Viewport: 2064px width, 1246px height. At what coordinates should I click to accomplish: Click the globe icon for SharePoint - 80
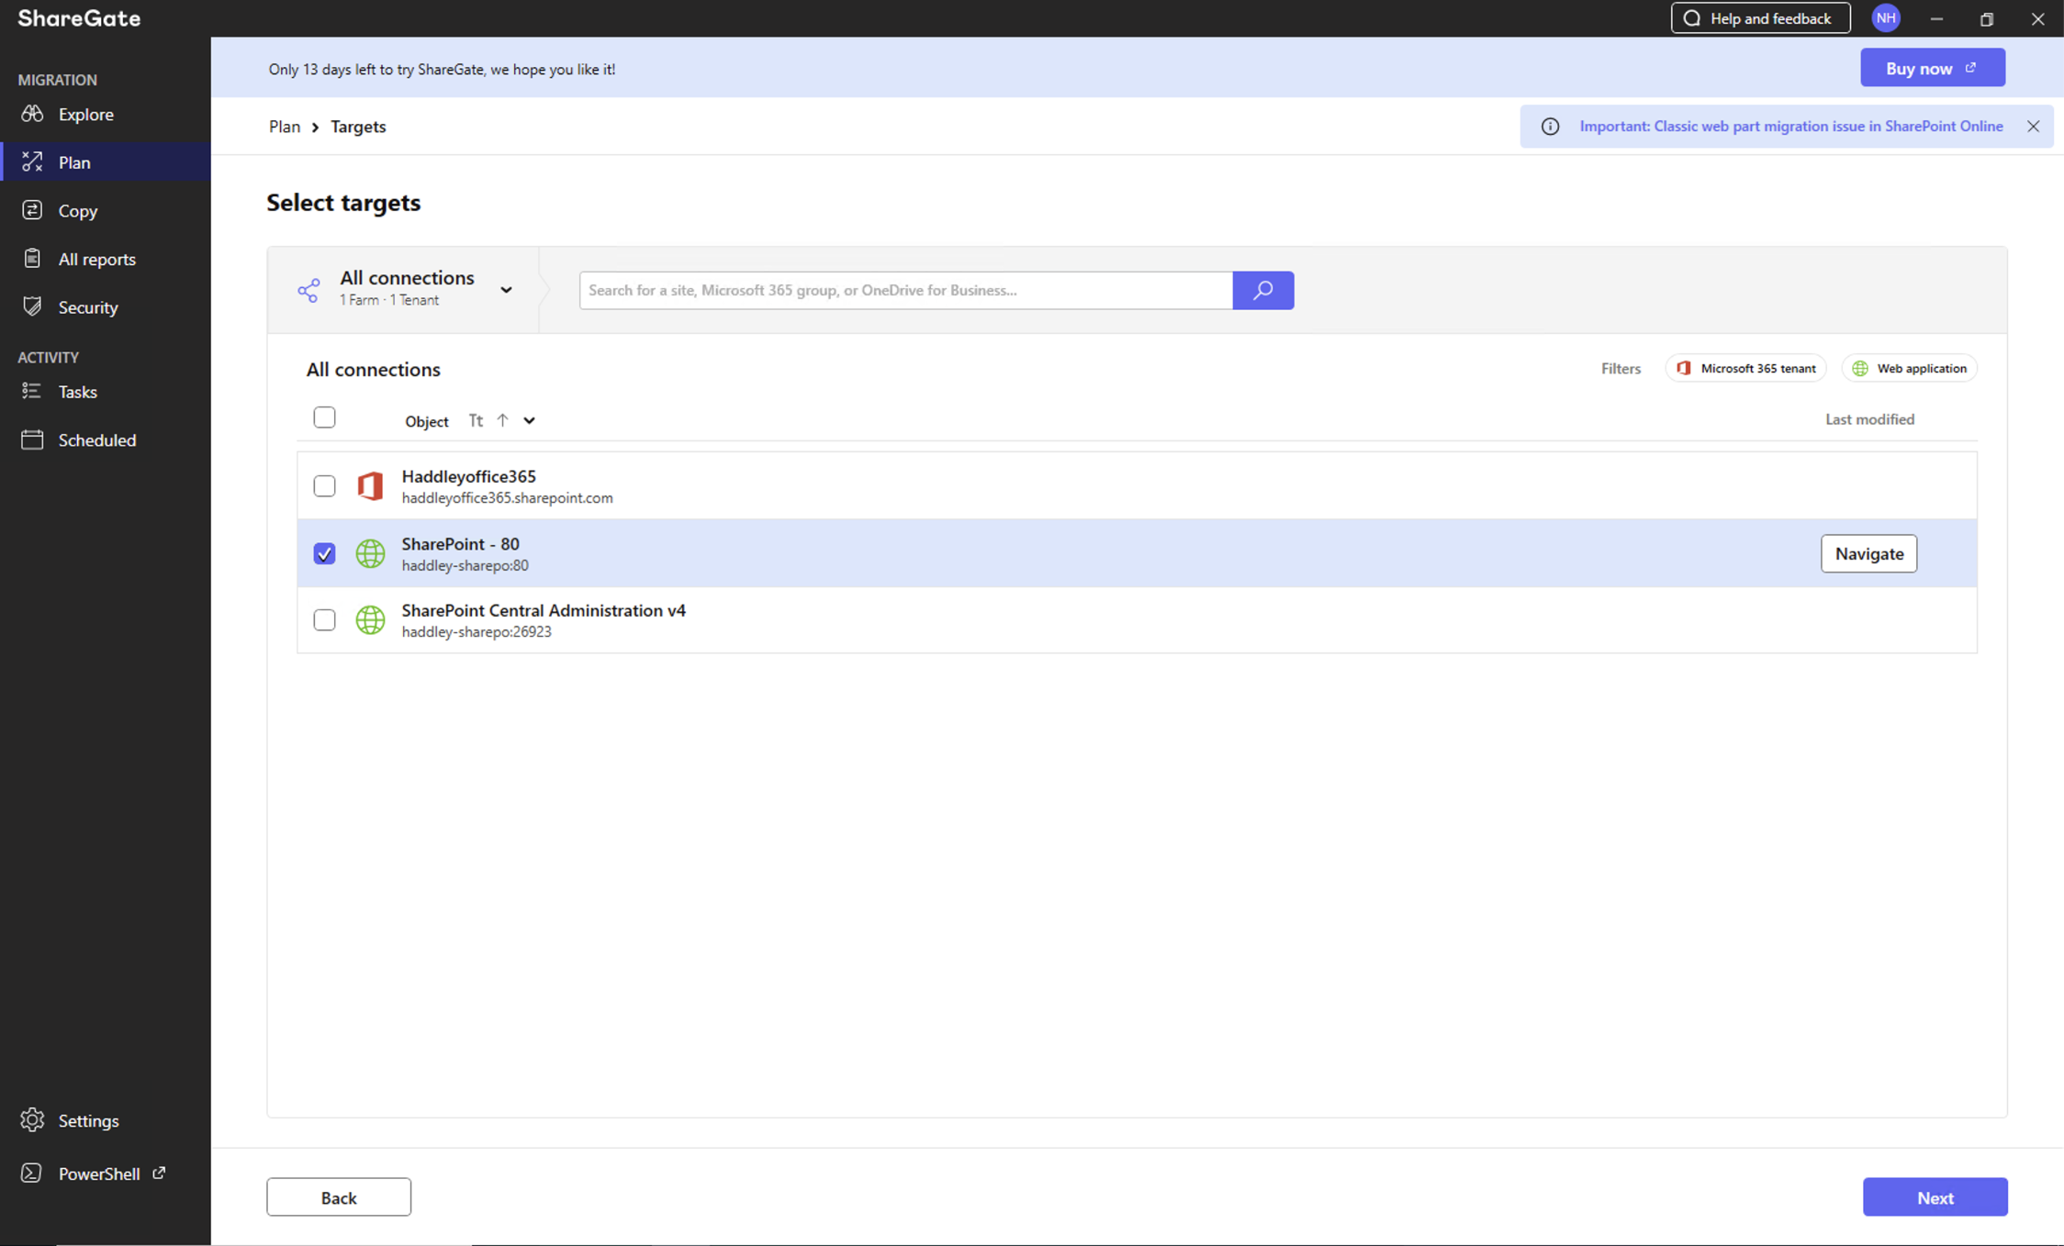(x=370, y=553)
